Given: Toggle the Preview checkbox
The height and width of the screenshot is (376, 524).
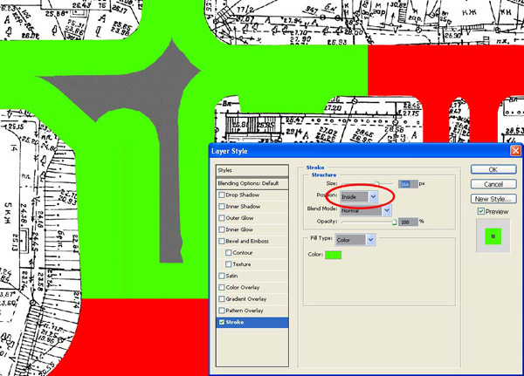Looking at the screenshot, I should pyautogui.click(x=481, y=211).
